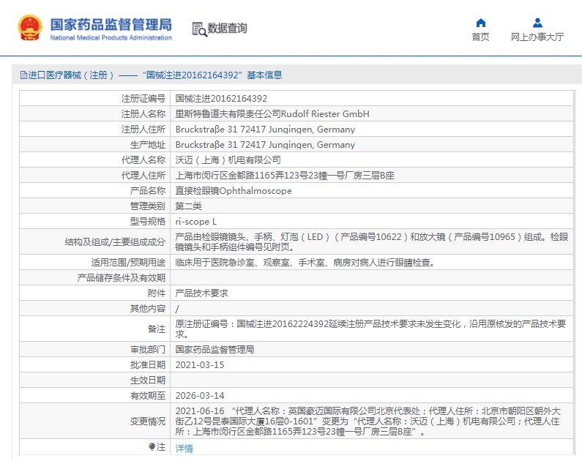This screenshot has height=461, width=582.
Task: Click 代理人住所 value 上海市闵行区金都路 address
Action: [284, 176]
